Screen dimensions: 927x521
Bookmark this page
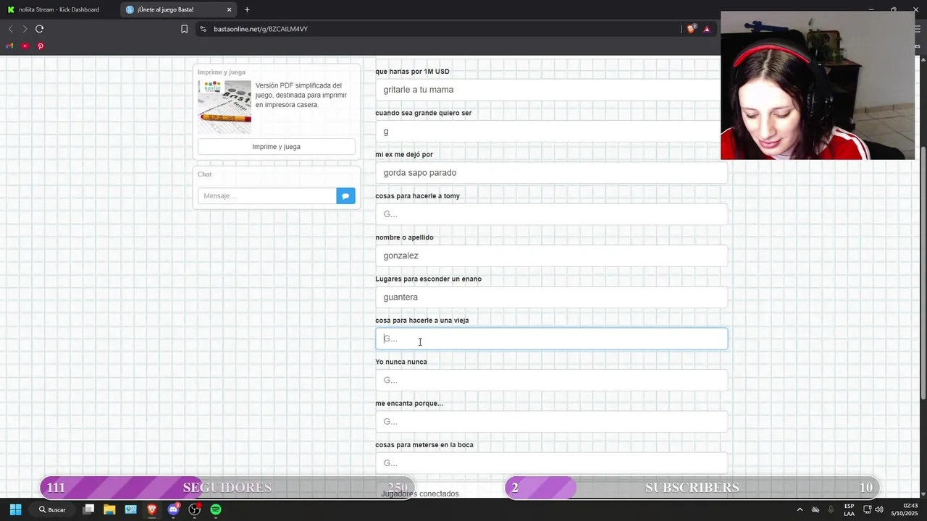coord(184,29)
